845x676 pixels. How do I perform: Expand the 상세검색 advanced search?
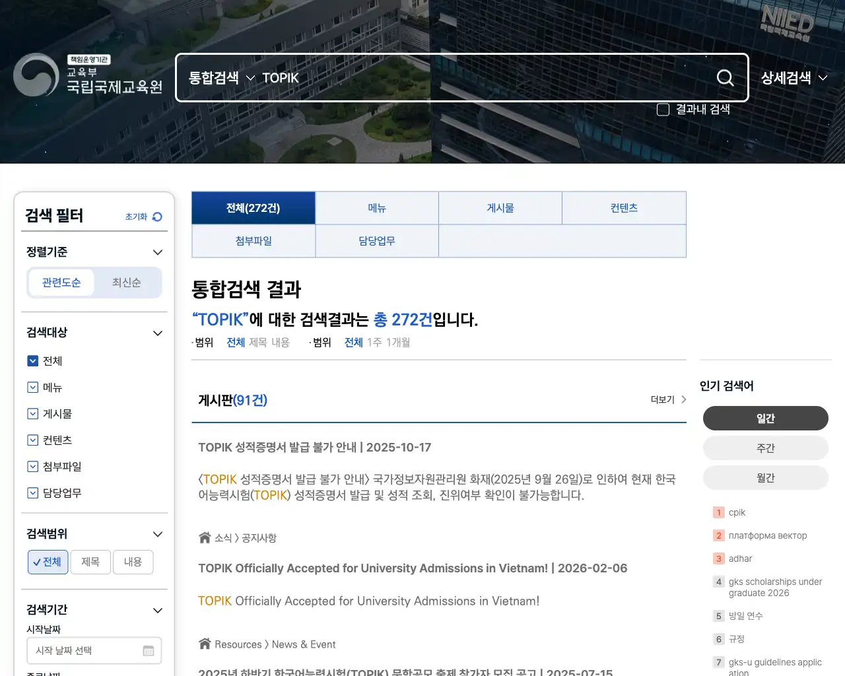[794, 78]
